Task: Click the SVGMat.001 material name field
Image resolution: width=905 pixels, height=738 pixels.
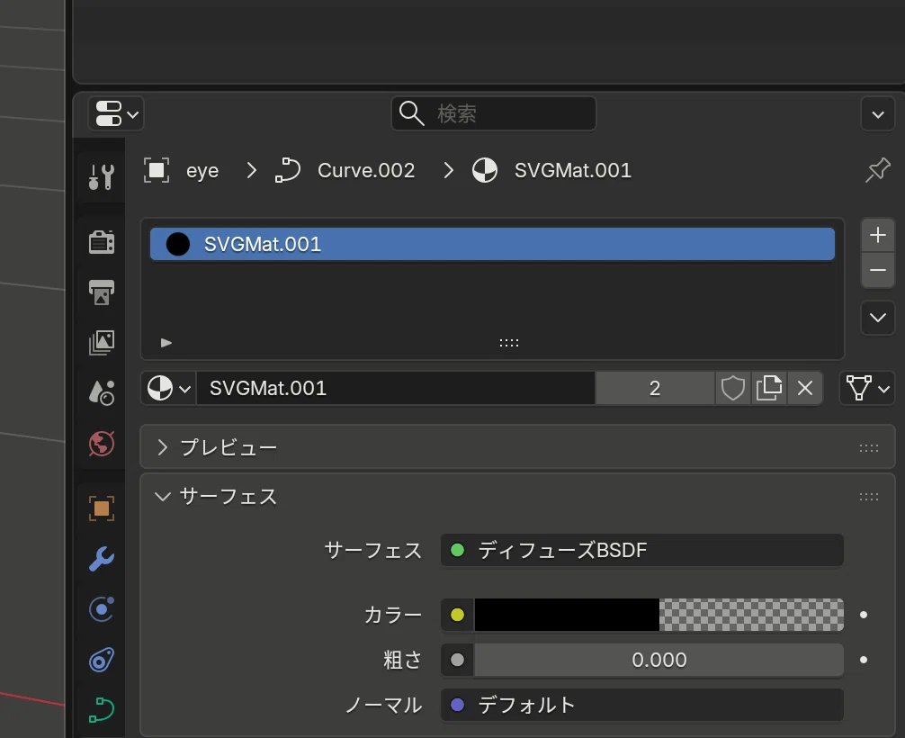Action: click(x=396, y=389)
